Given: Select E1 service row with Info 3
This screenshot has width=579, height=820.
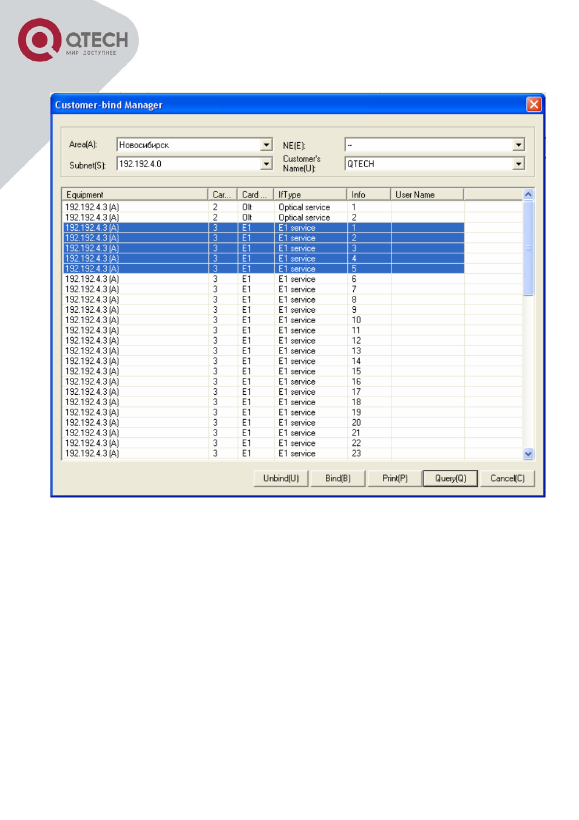Looking at the screenshot, I should tap(263, 248).
